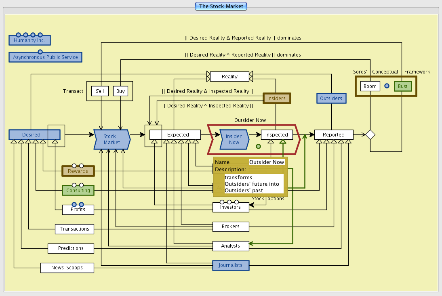The width and height of the screenshot is (442, 296).
Task: Click the blue circle between Boom and Bust
Action: (x=387, y=86)
